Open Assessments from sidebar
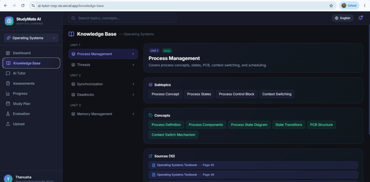Image resolution: width=370 pixels, height=182 pixels. 31,84
